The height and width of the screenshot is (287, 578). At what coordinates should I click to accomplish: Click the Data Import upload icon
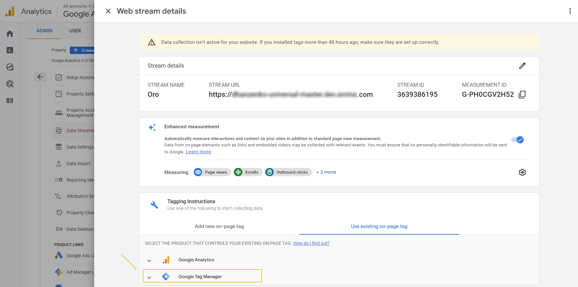tap(59, 164)
